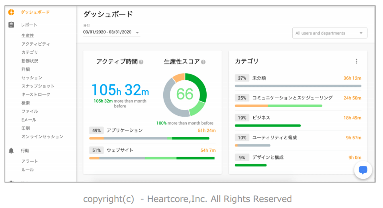Go to the 生産性 report
Viewport: 383px width, 208px height.
click(x=28, y=36)
